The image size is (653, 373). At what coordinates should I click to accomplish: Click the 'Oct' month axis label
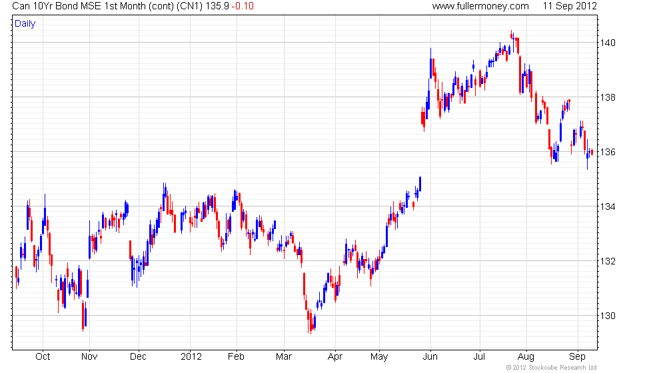[x=43, y=357]
